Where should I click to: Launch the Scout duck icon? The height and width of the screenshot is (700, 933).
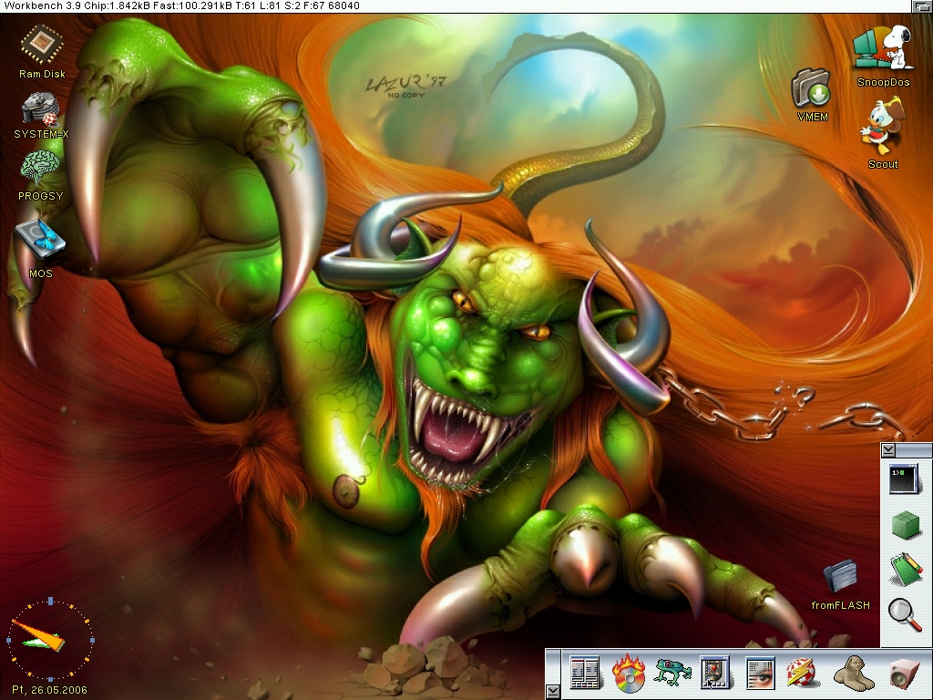pyautogui.click(x=882, y=126)
